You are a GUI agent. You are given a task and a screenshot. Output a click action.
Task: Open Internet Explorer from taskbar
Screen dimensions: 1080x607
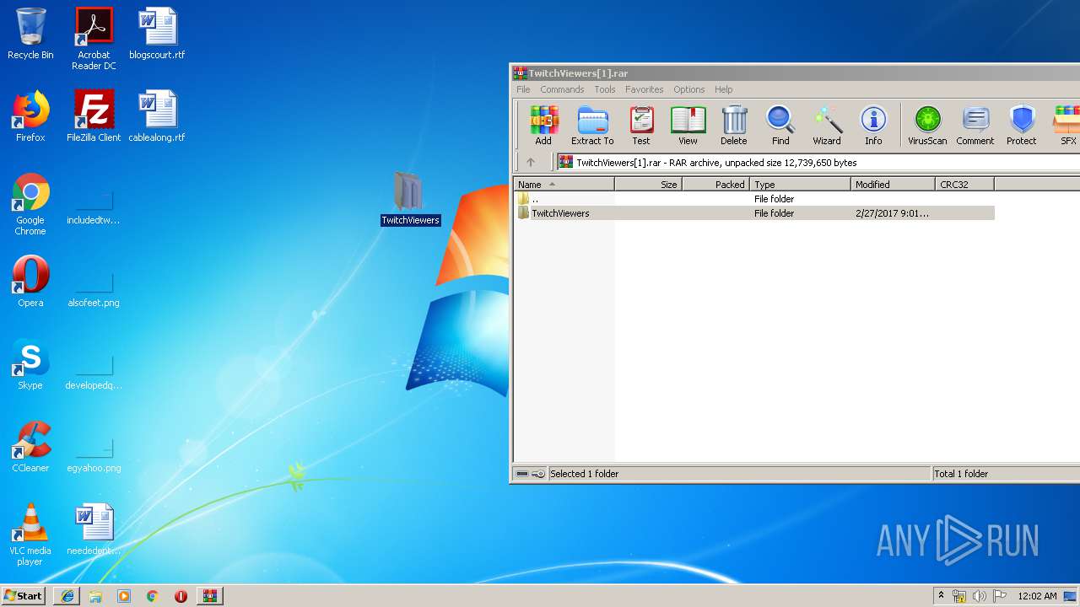(x=67, y=596)
